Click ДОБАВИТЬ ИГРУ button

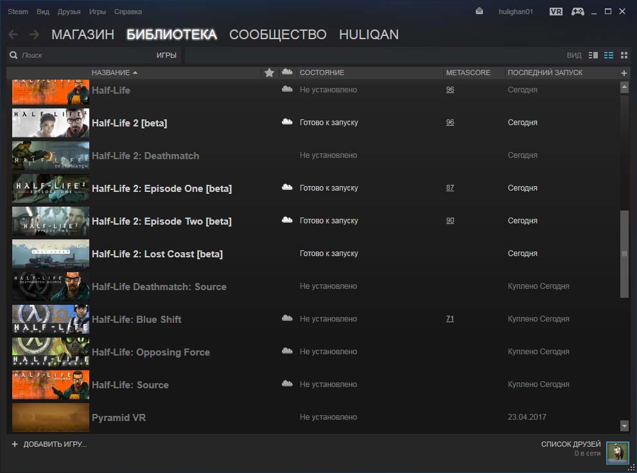pos(49,444)
